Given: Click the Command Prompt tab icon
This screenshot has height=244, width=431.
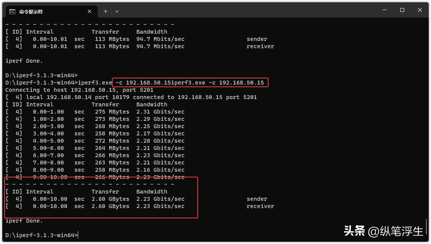Looking at the screenshot, I should pyautogui.click(x=12, y=11).
